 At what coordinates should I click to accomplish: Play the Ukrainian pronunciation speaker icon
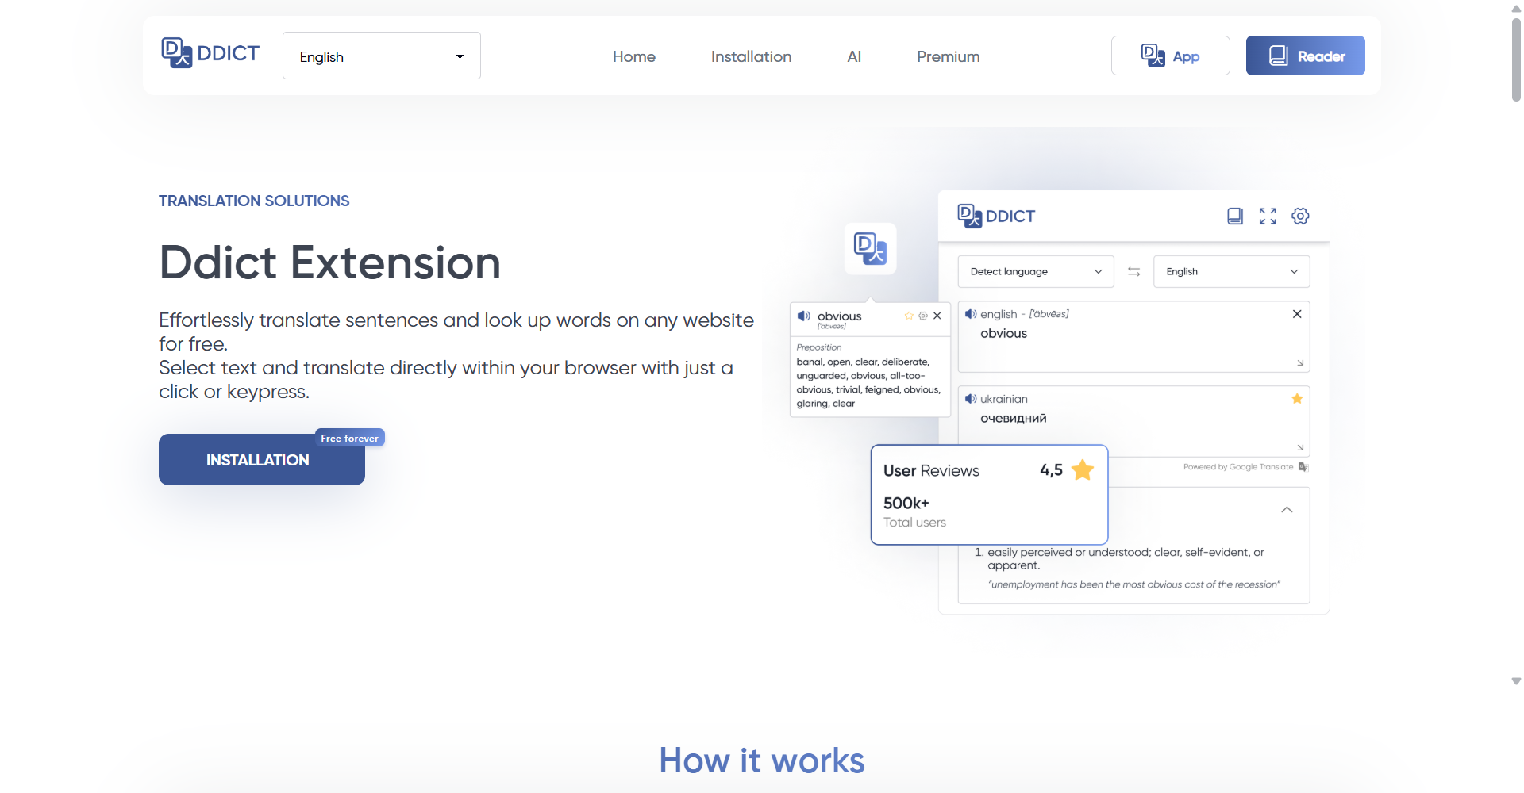coord(971,399)
